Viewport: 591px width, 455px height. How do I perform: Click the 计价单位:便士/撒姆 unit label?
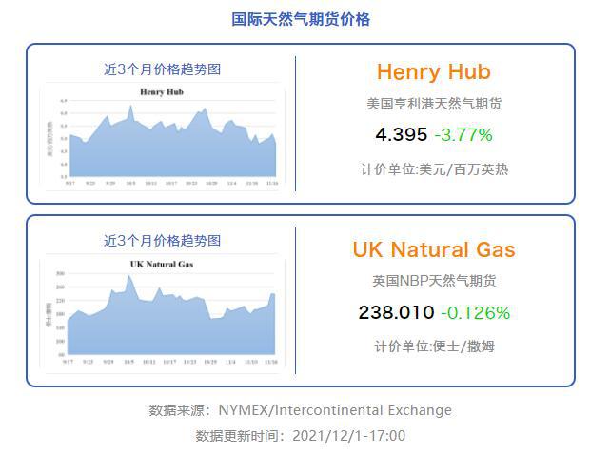[434, 346]
